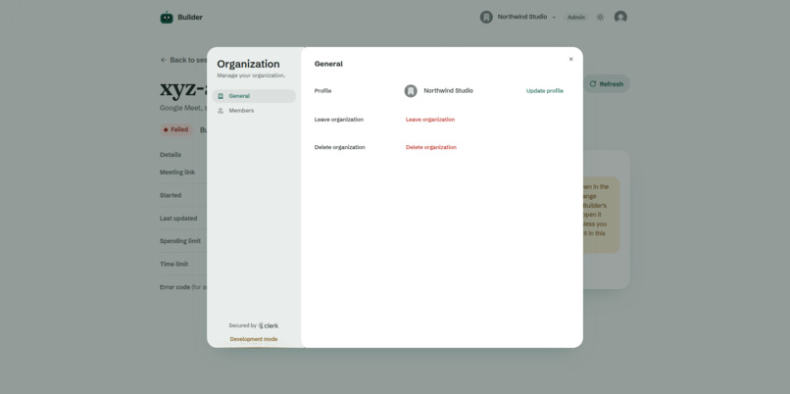Click the Organization dialog title
790x394 pixels.
tap(248, 64)
